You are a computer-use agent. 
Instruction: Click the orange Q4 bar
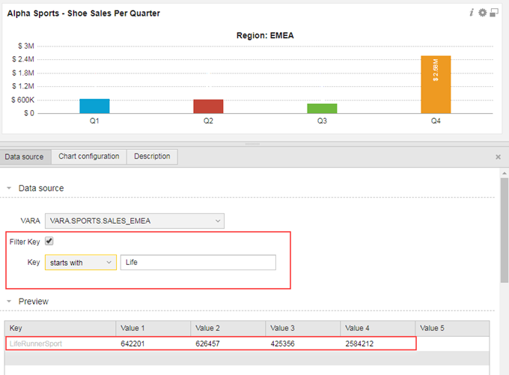(x=436, y=84)
